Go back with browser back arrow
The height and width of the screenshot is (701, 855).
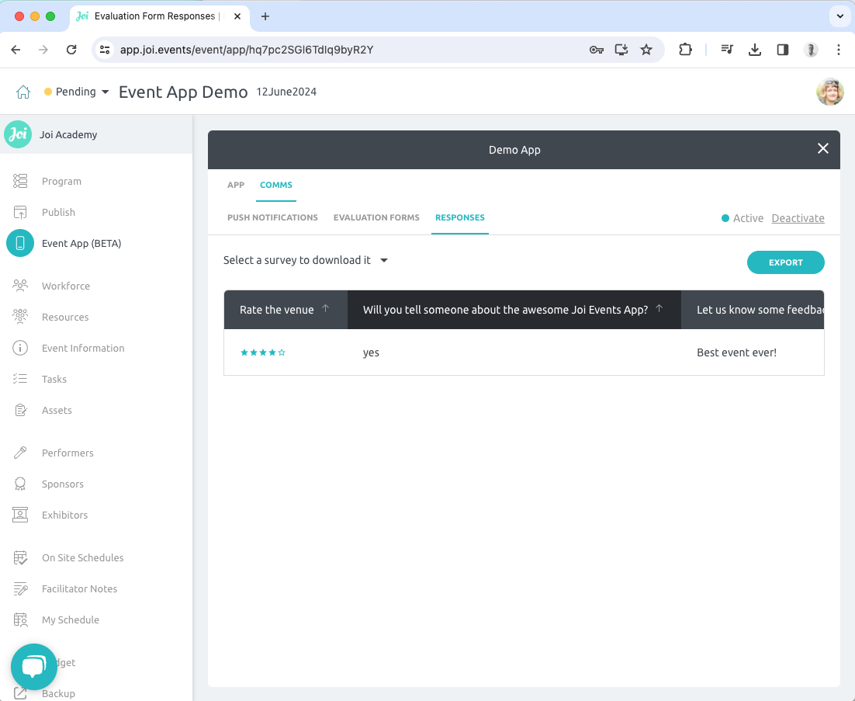pyautogui.click(x=16, y=50)
